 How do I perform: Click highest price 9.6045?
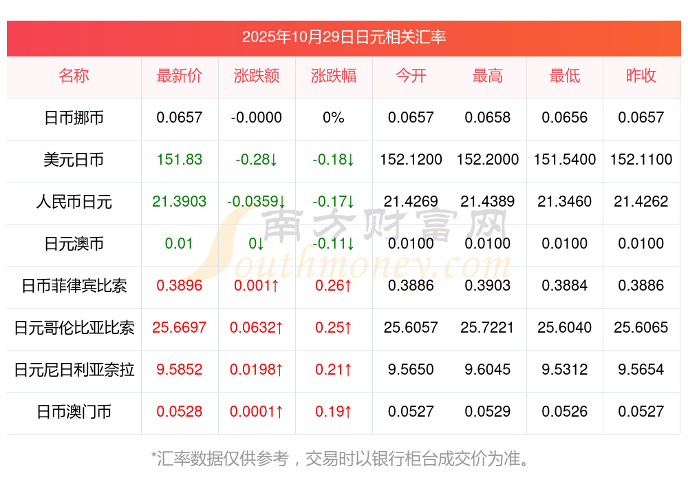488,369
